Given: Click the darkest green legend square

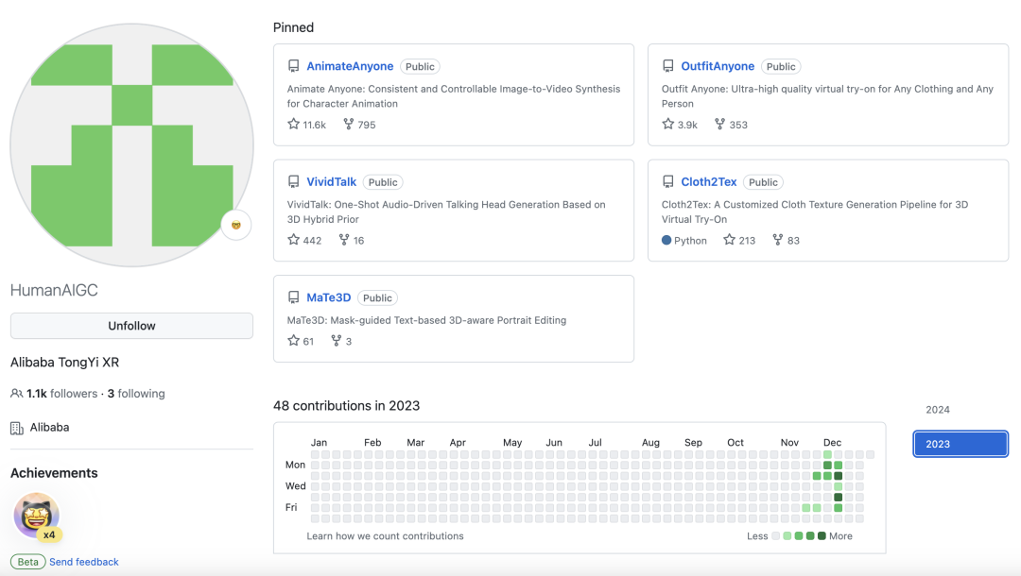Looking at the screenshot, I should tap(822, 535).
